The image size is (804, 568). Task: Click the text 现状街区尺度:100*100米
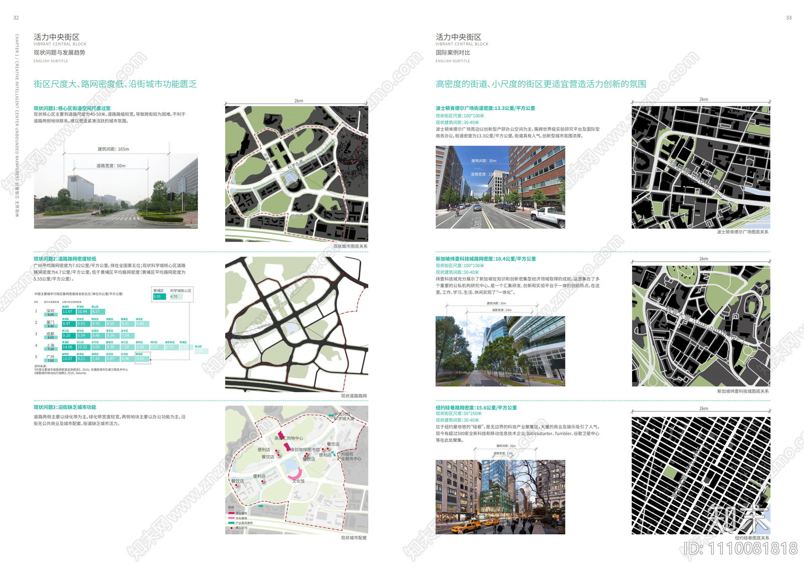point(460,116)
